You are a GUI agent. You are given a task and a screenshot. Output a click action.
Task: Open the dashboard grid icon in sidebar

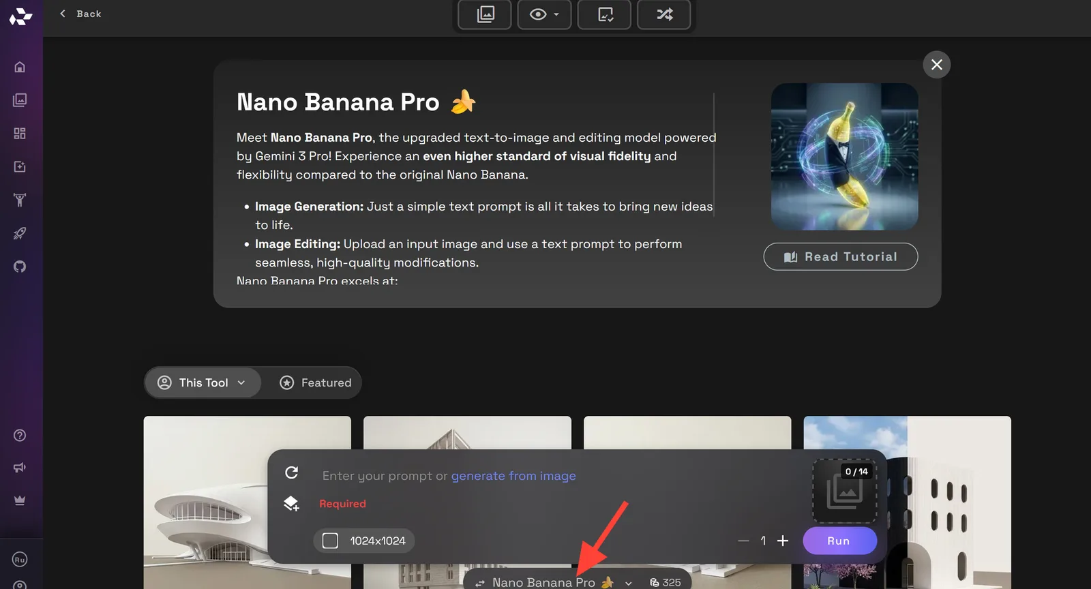(20, 134)
